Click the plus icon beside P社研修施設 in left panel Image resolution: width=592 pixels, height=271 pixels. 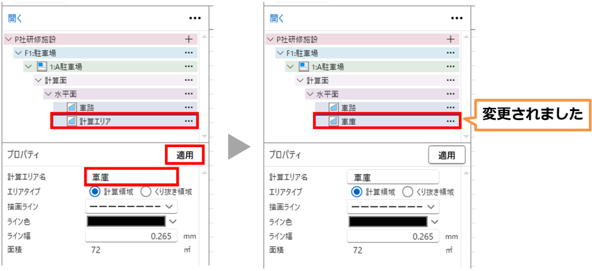188,39
